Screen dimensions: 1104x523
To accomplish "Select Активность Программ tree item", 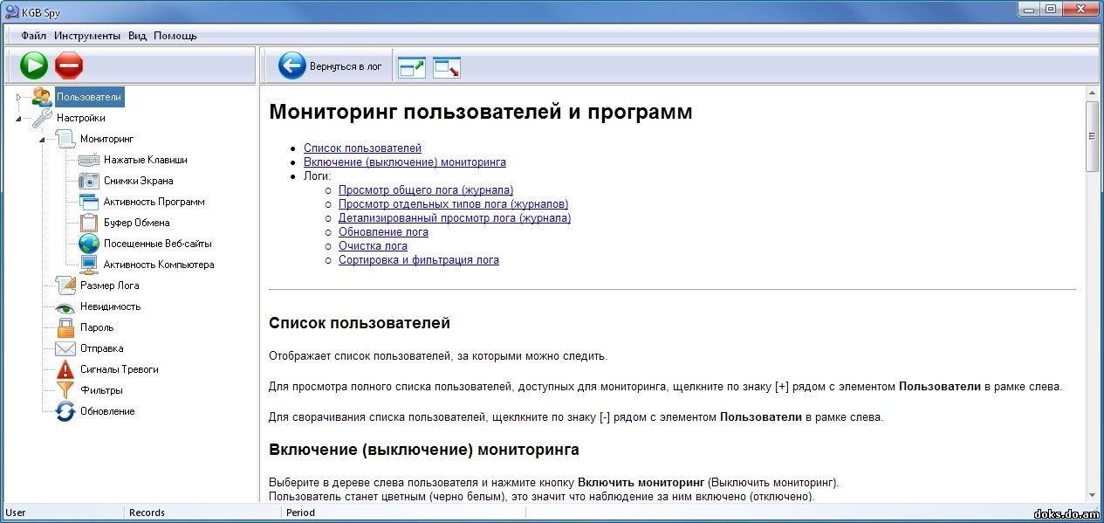I will [x=154, y=202].
